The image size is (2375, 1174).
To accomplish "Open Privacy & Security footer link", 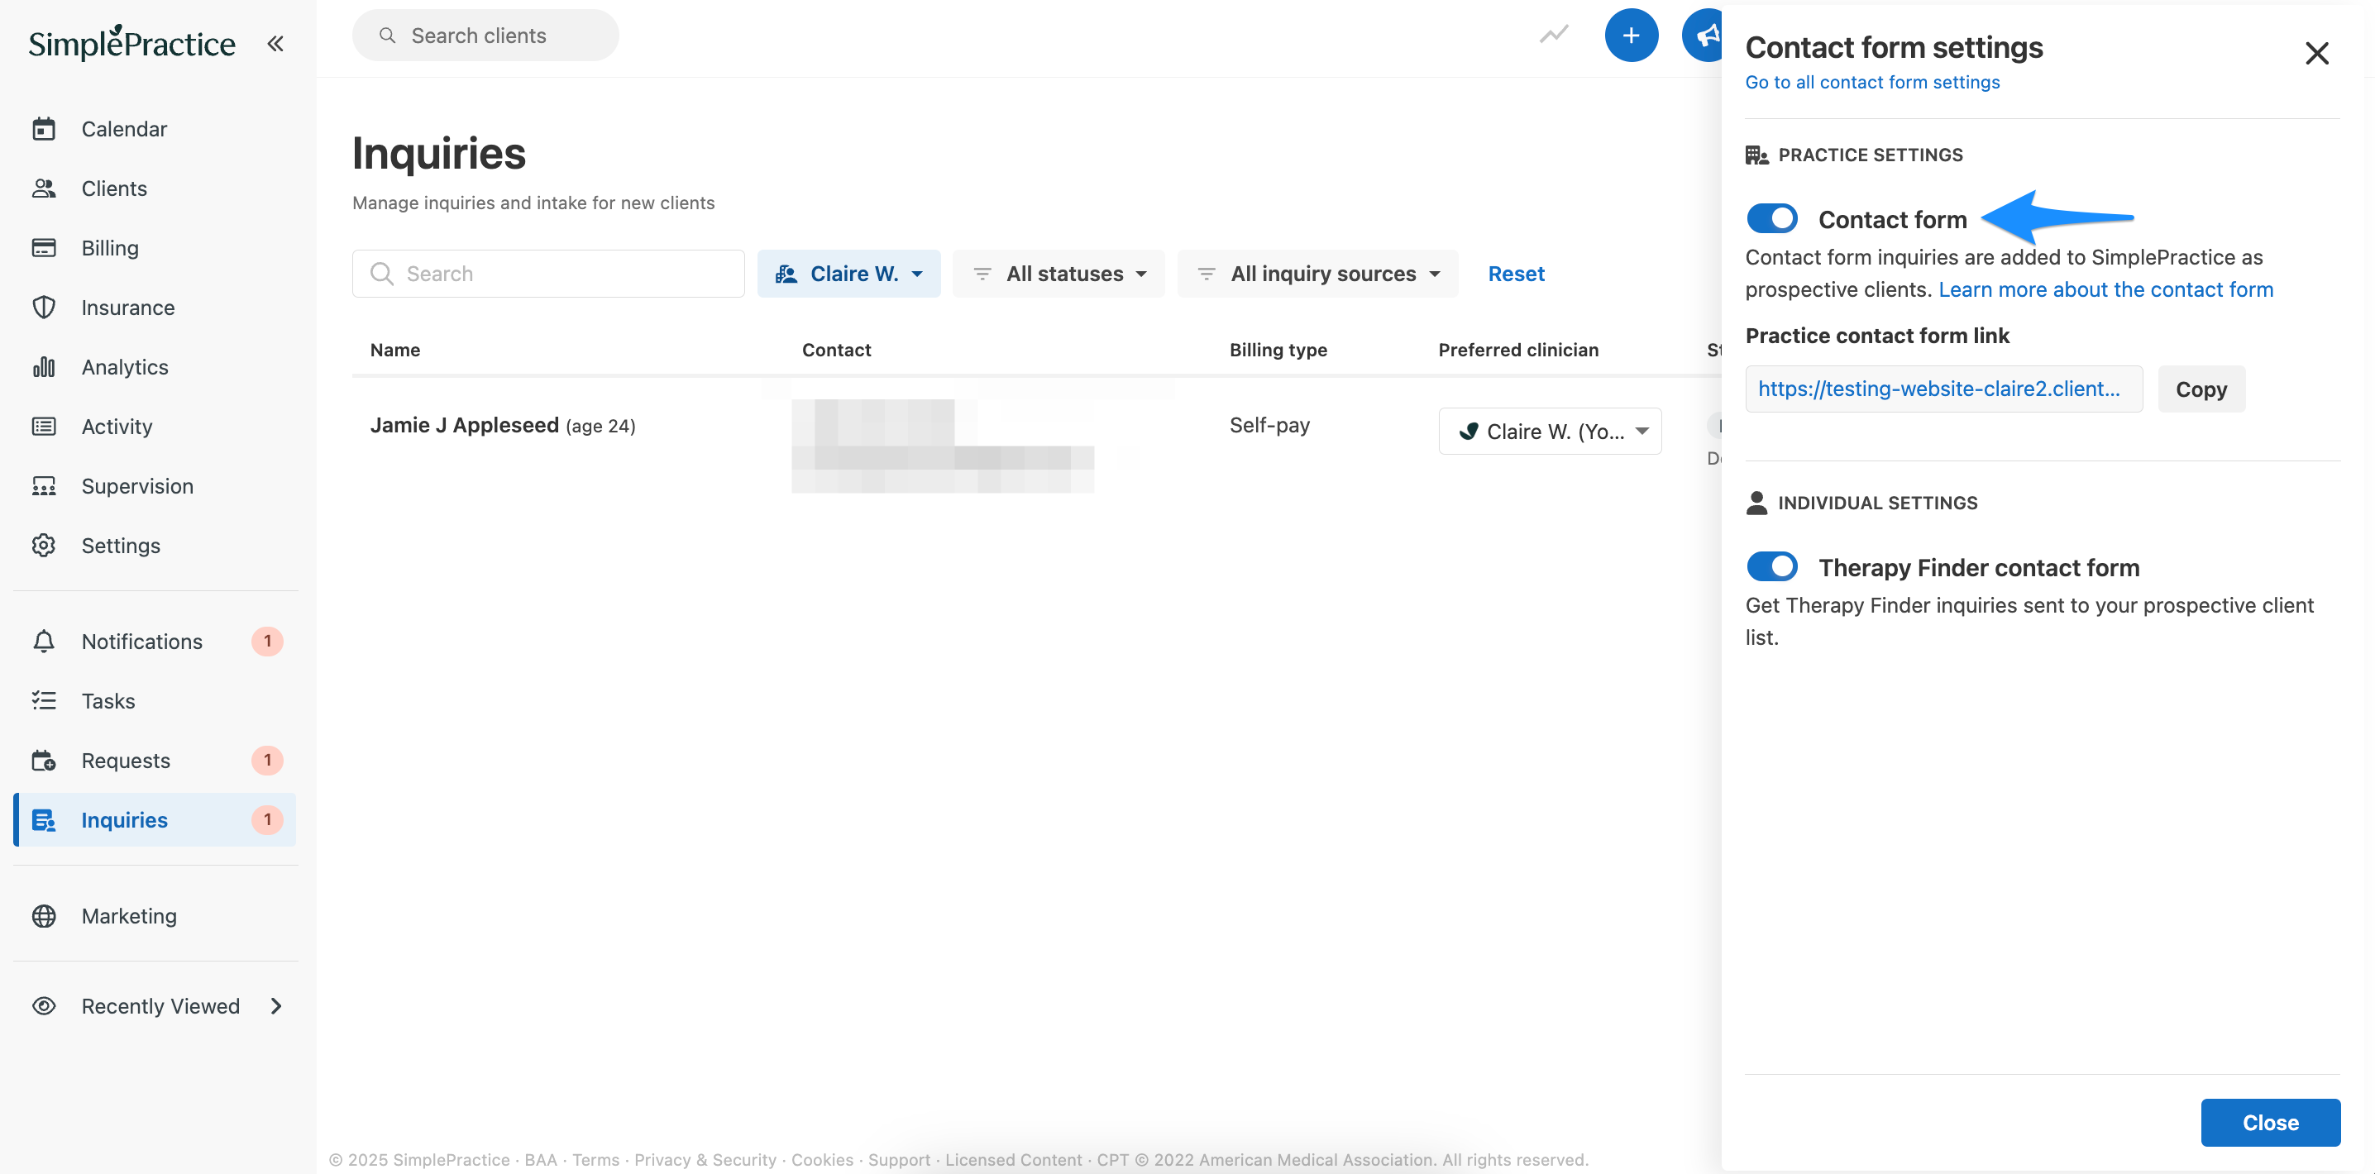I will (705, 1159).
